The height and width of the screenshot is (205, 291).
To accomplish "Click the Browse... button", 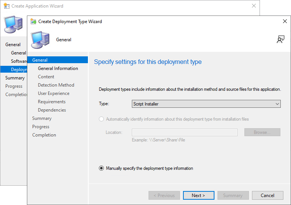I will (x=262, y=132).
